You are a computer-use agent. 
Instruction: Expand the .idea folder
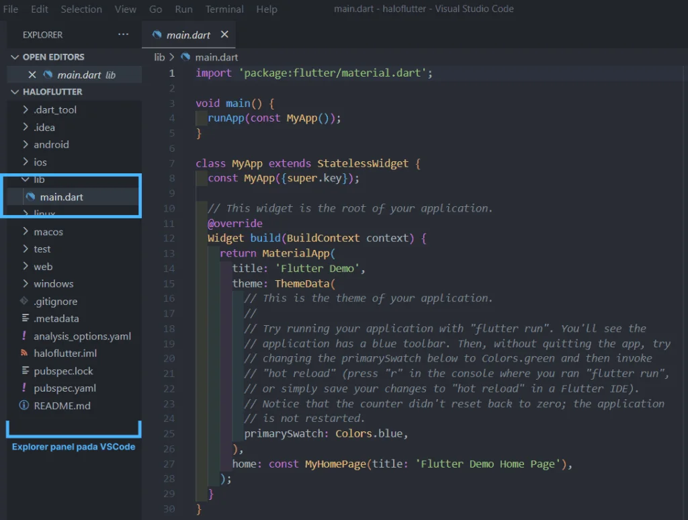pyautogui.click(x=44, y=127)
